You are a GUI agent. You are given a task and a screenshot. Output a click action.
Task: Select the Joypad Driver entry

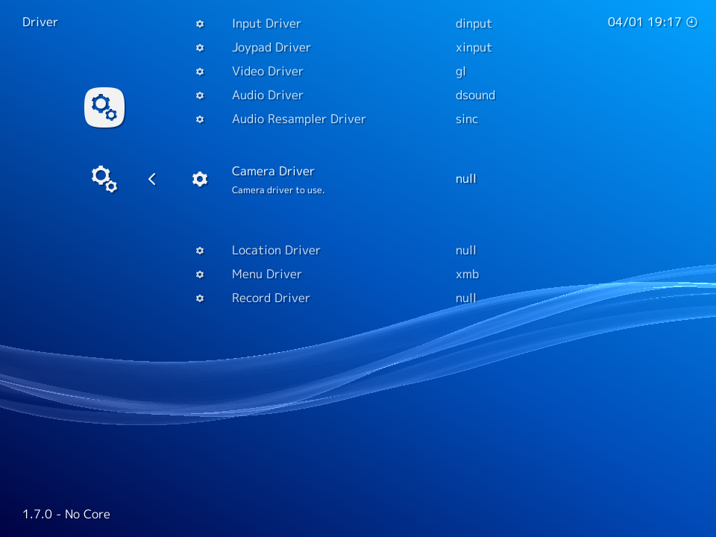[x=271, y=47]
